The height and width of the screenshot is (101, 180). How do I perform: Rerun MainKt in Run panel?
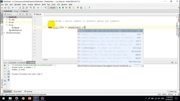coord(5,65)
